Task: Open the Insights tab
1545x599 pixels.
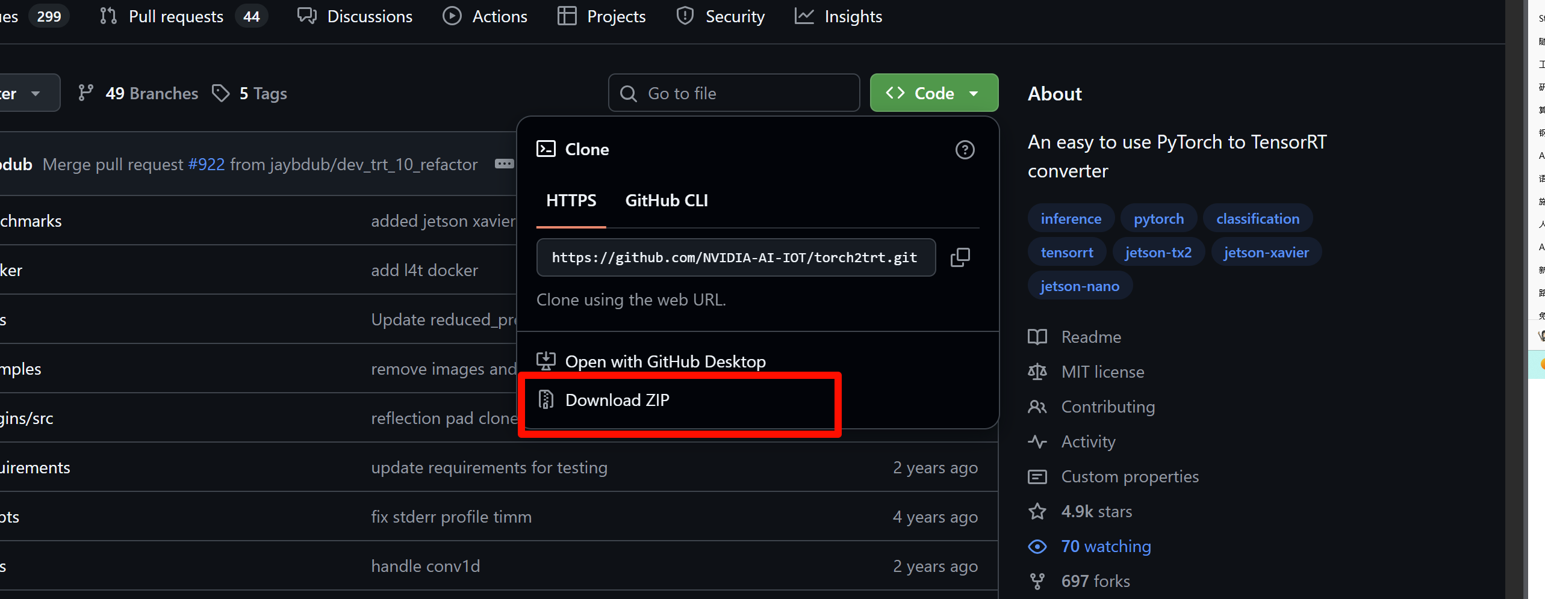Action: pos(839,16)
